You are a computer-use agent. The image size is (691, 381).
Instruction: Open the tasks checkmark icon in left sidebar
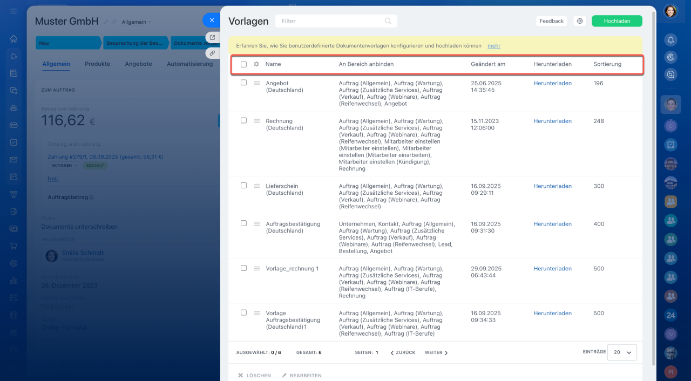(x=13, y=142)
